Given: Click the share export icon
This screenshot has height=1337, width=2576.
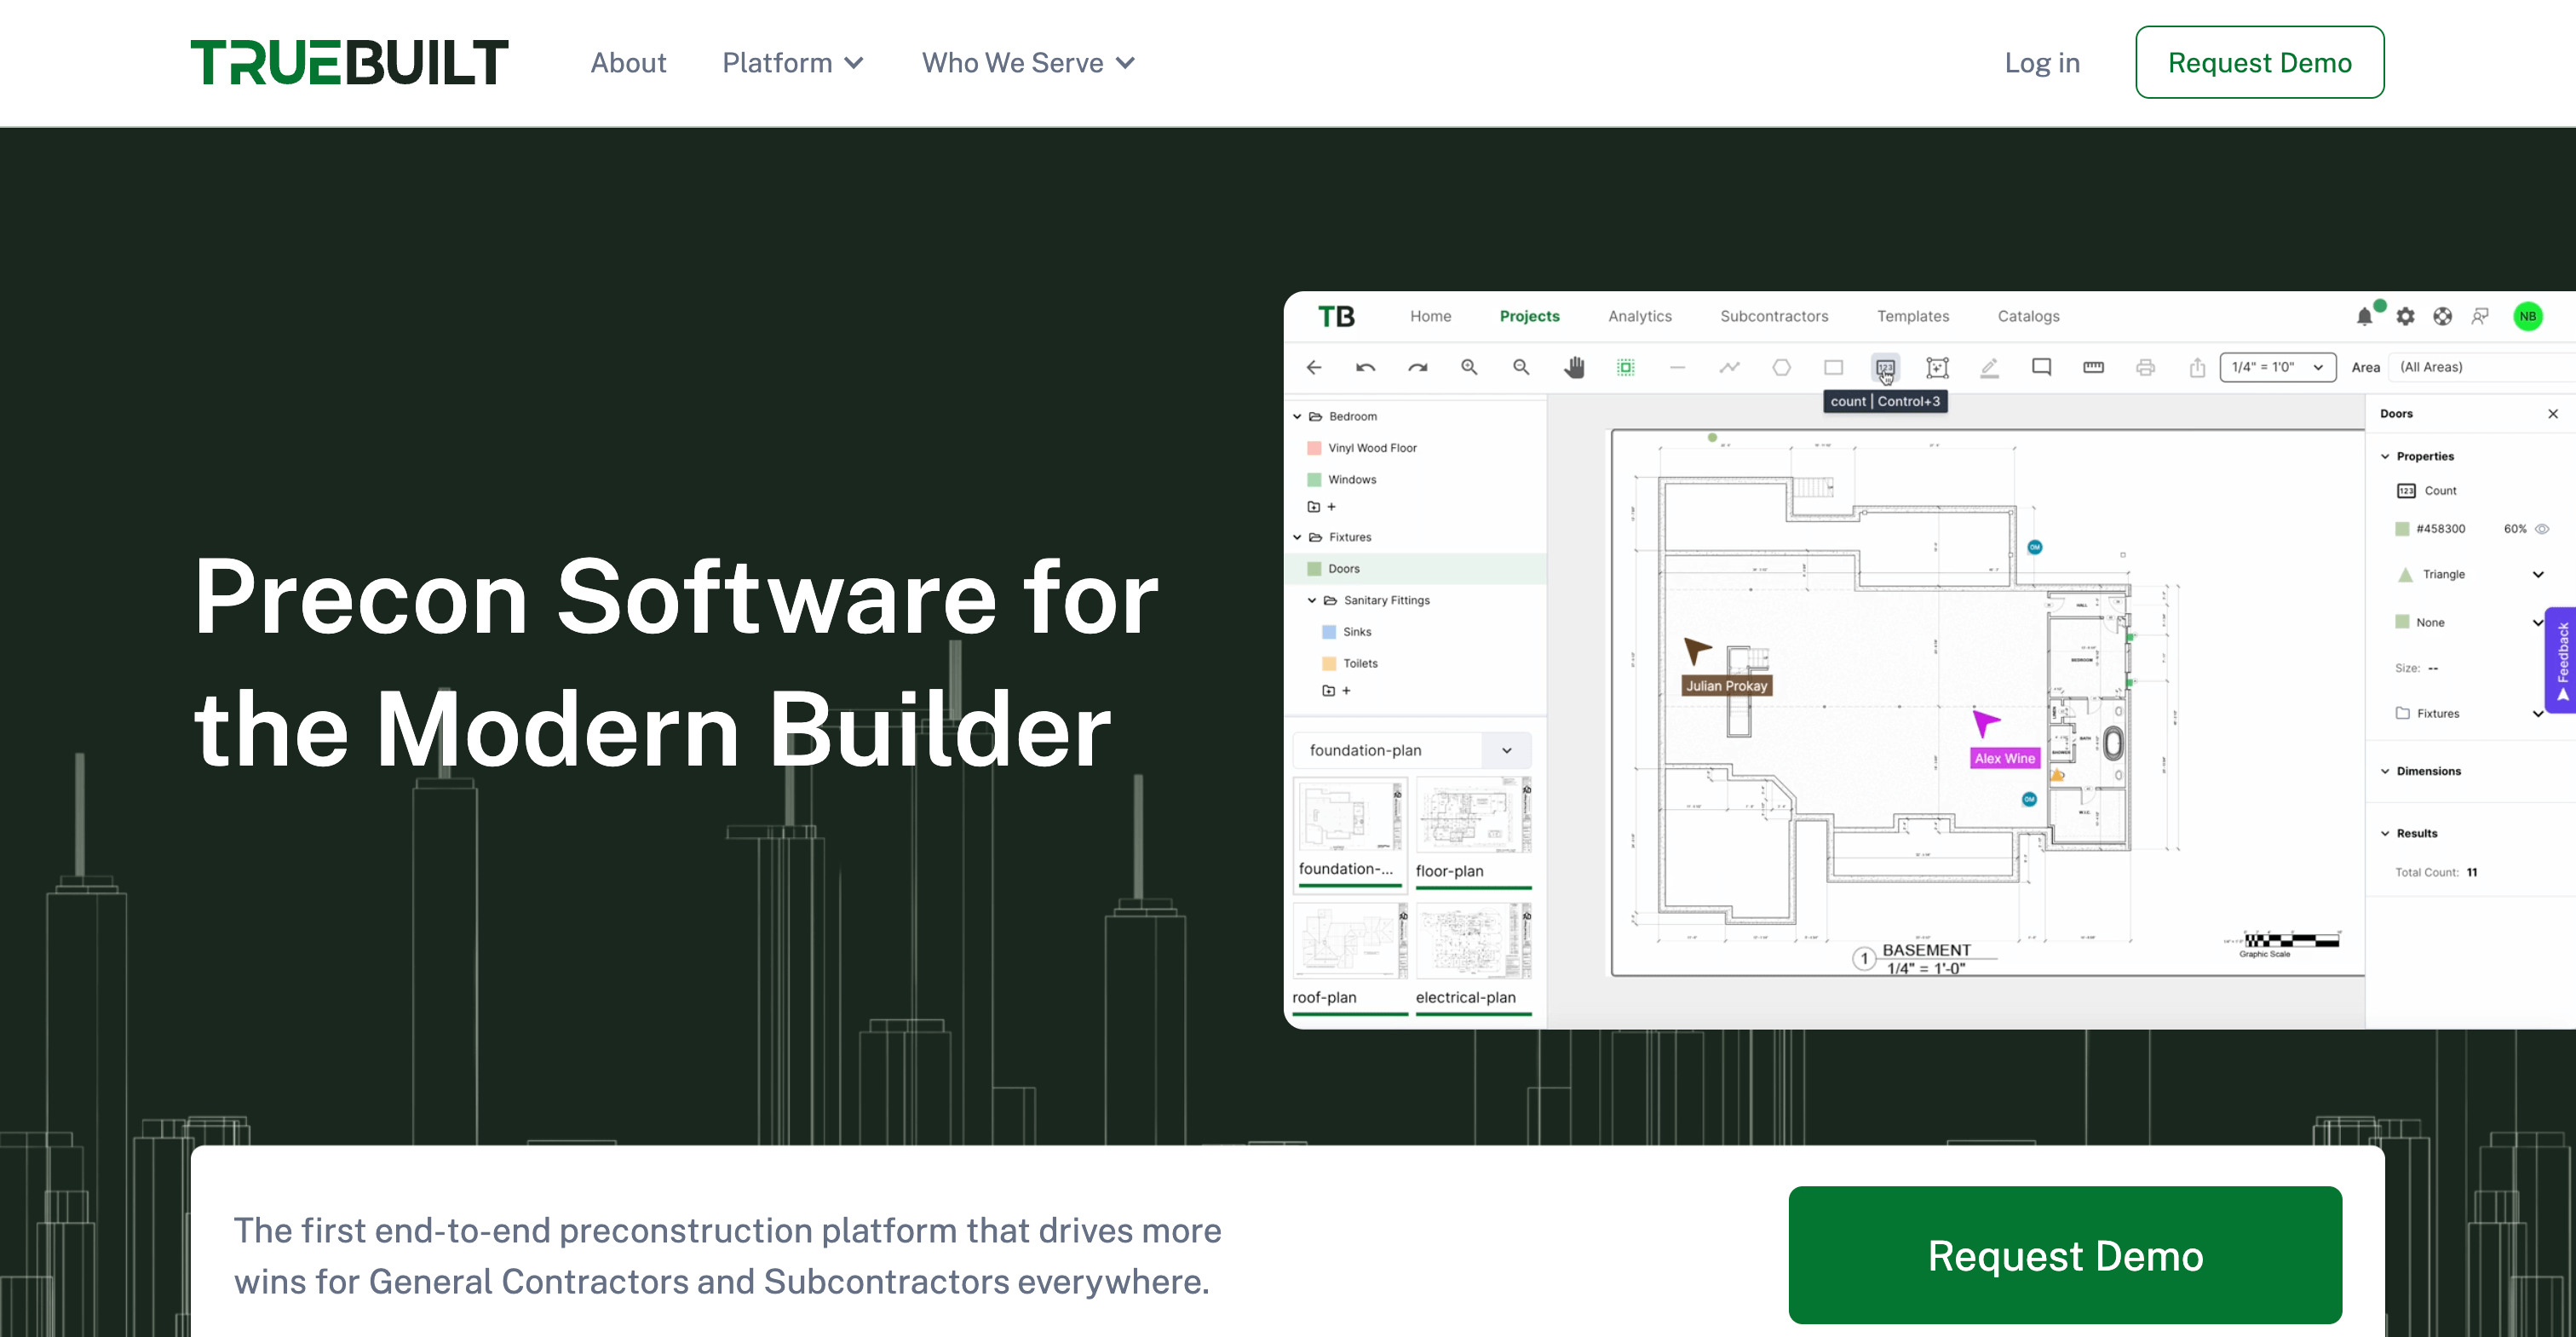Looking at the screenshot, I should [2197, 367].
